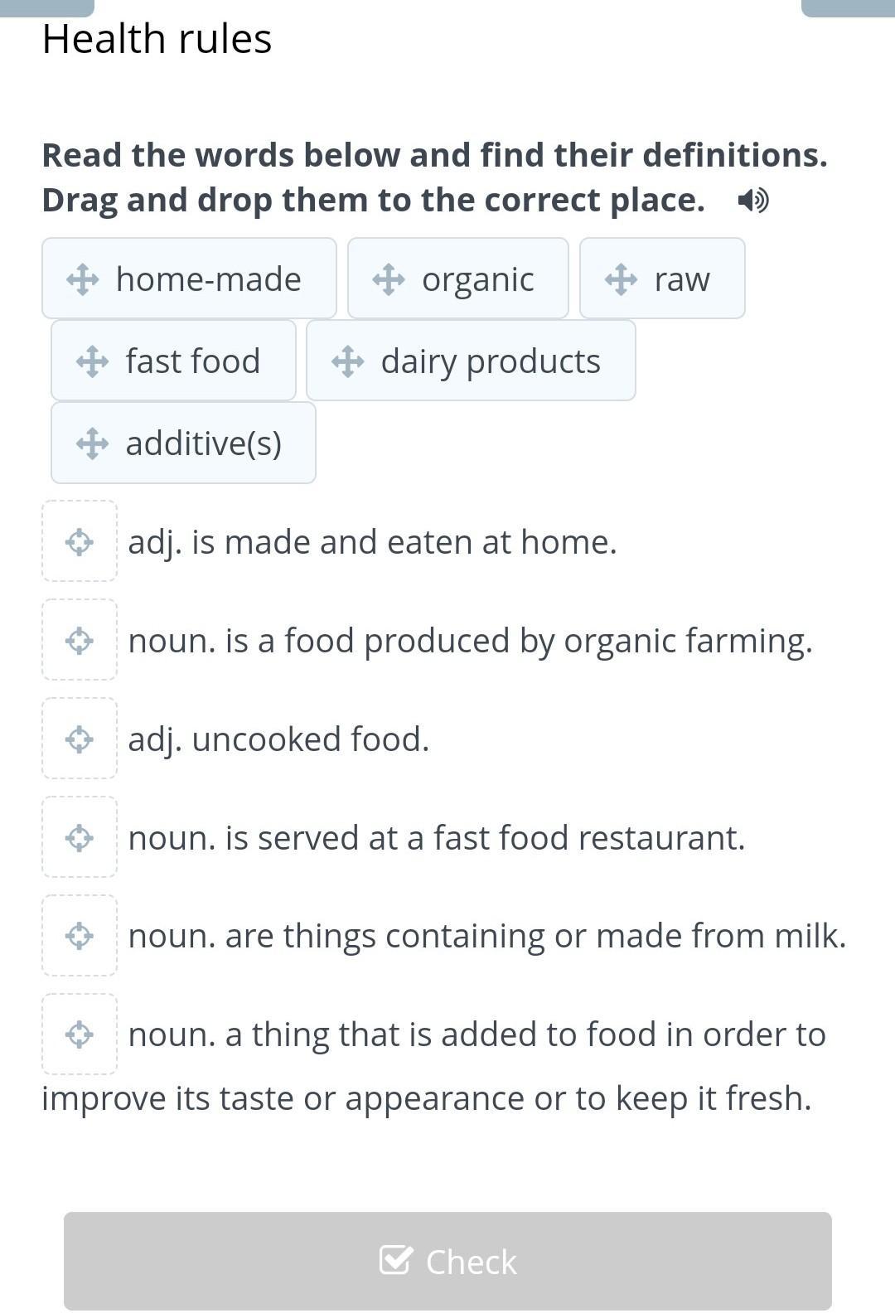
Task: Click drop slot for made and eaten at home
Action: coord(80,541)
